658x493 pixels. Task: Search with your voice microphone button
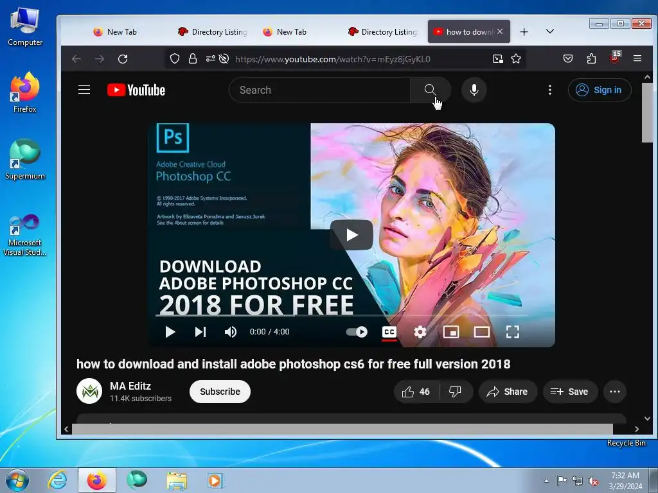(474, 90)
